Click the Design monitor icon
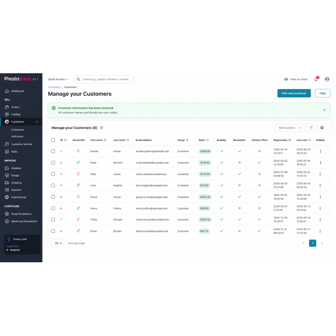Viewport: 336px width, 336px height. tap(7, 175)
